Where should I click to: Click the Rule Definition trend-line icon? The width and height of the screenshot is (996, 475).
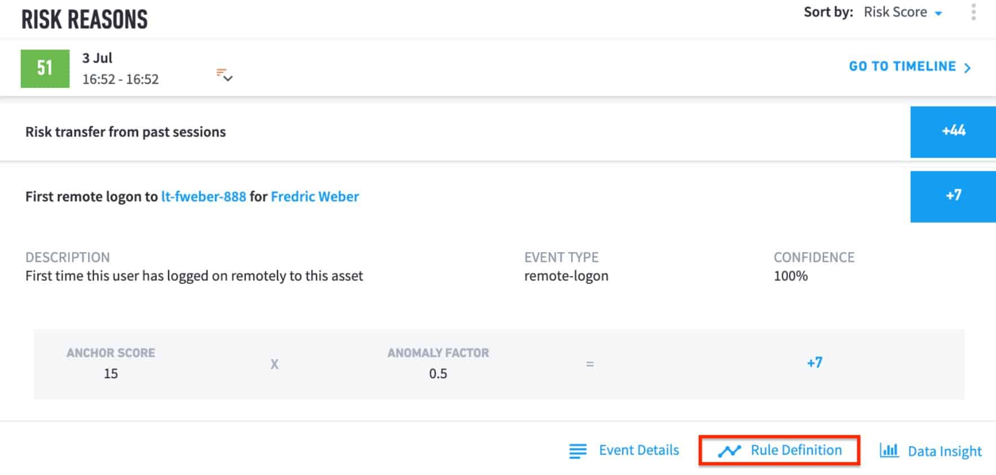point(729,451)
